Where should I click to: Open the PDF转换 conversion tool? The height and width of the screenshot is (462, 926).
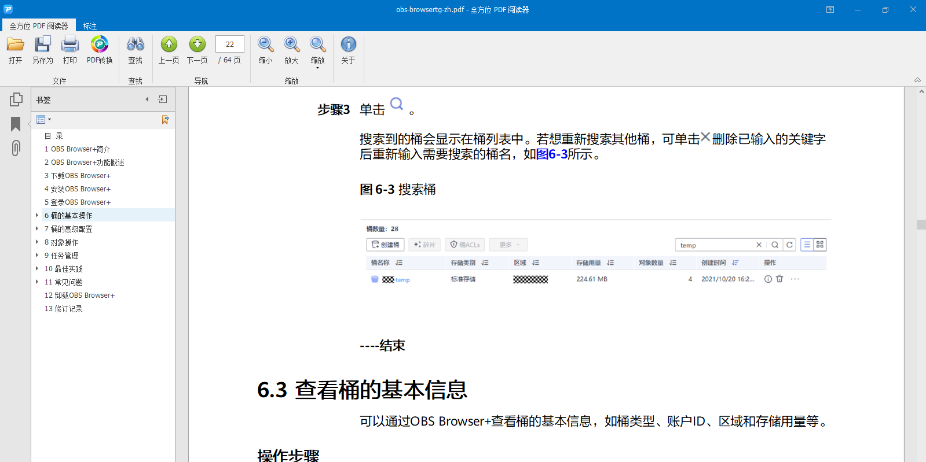[100, 45]
